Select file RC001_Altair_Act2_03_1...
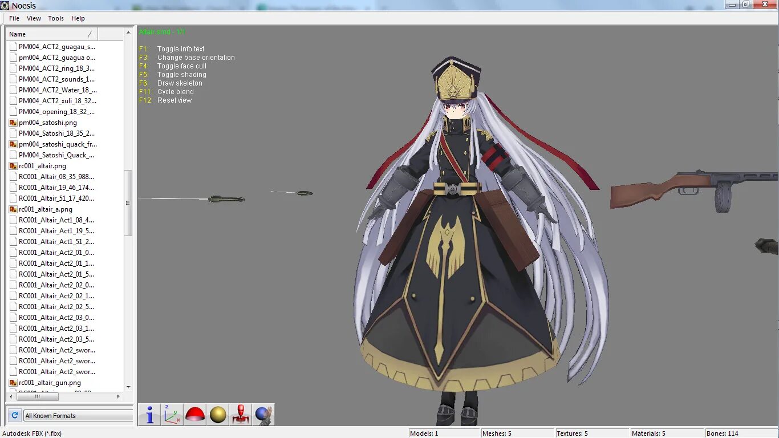 [56, 328]
